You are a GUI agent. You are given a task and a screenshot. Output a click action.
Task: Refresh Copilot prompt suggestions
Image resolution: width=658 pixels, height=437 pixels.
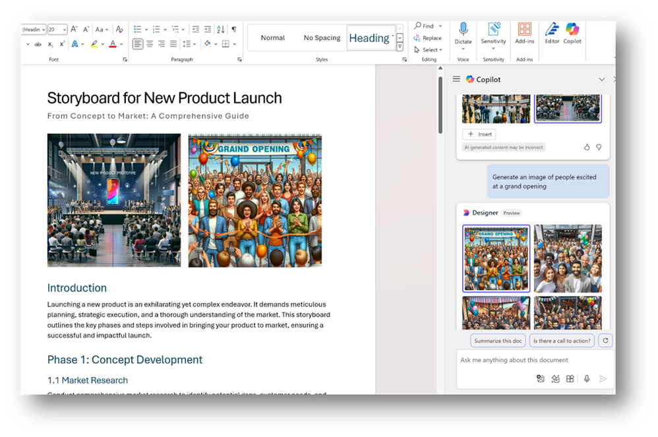[605, 341]
